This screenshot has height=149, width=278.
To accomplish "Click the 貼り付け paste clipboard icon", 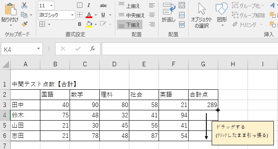I will 10,9.
